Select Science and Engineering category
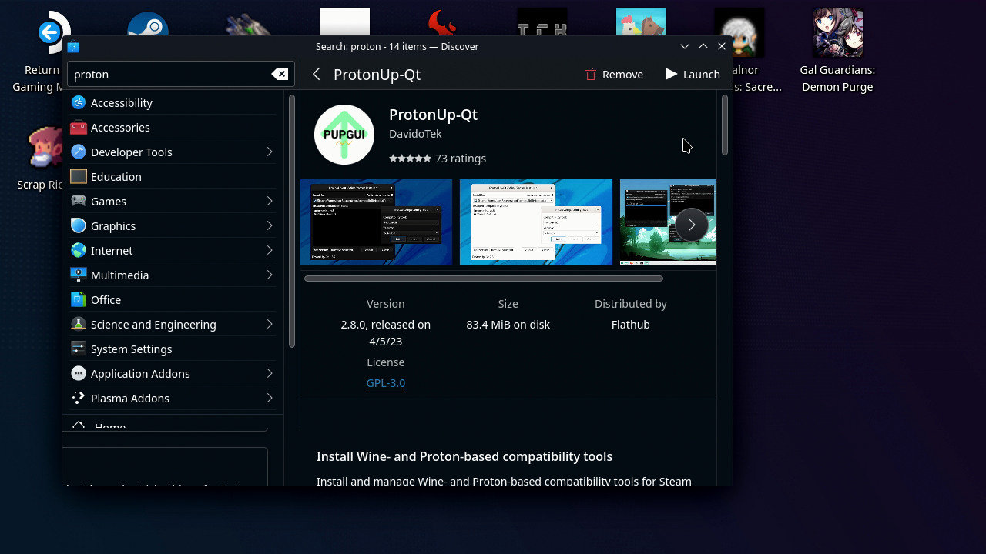Screen dimensions: 986x554 coord(153,324)
